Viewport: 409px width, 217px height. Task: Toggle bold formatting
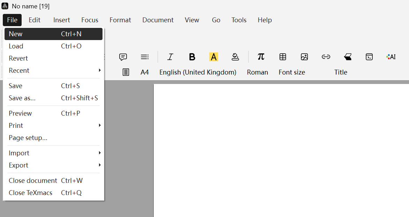192,57
